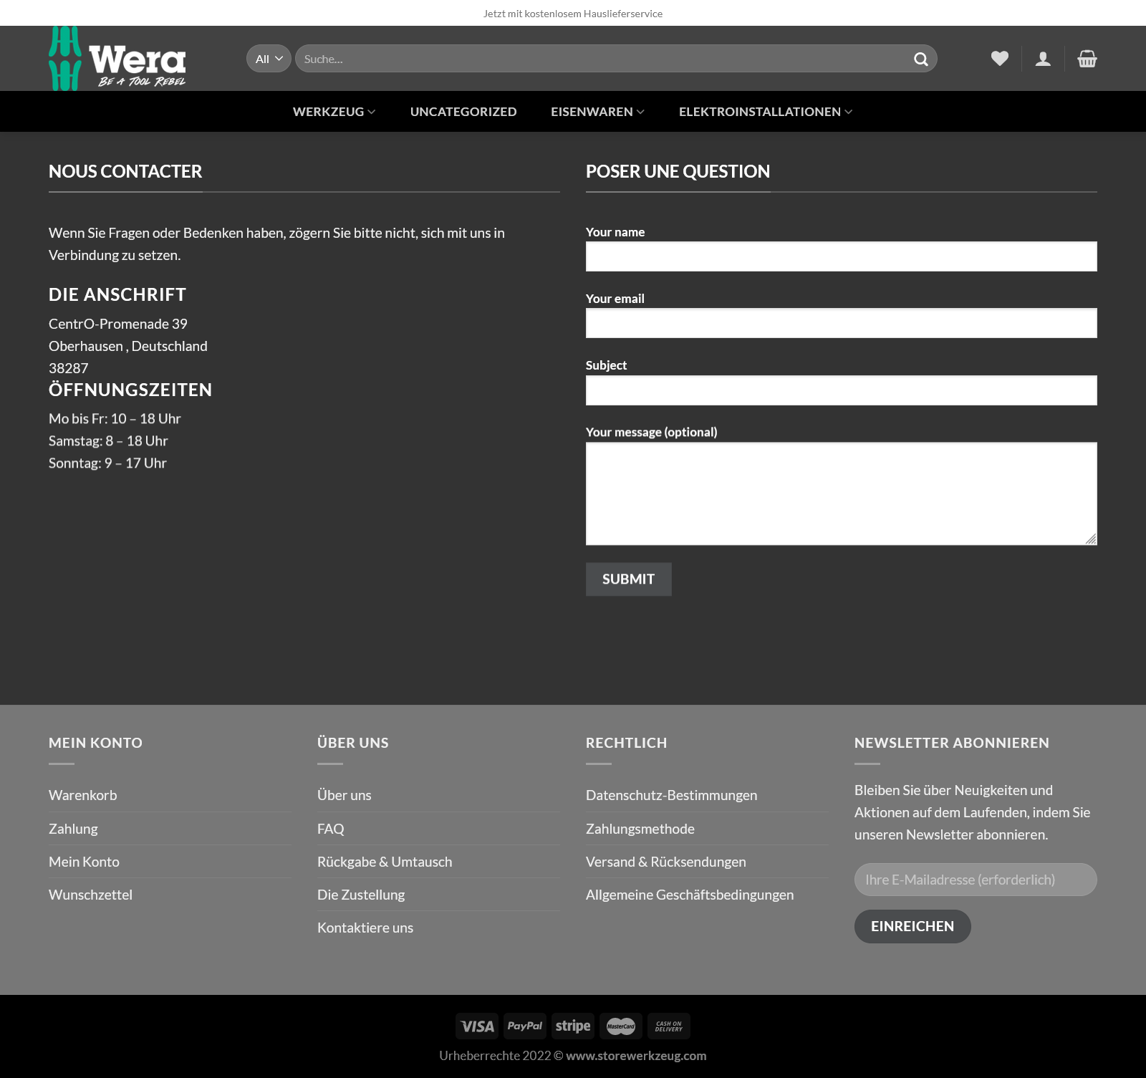1146x1078 pixels.
Task: Click 'Mo bis Fr: 10 – 18 Uhr'
Action: (x=115, y=418)
